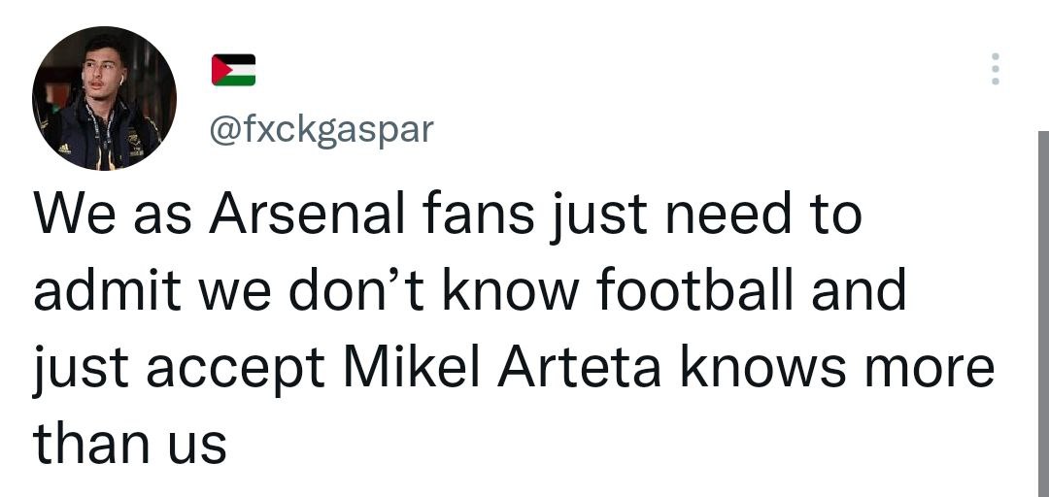Click the vertical scrollbar on the right edge

(x=1043, y=311)
